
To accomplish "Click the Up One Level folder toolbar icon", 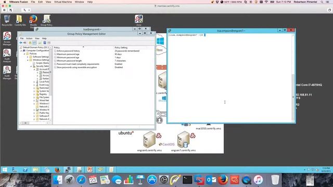I will [30, 43].
